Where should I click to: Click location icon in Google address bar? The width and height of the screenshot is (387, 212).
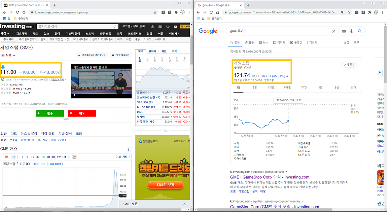point(342,12)
